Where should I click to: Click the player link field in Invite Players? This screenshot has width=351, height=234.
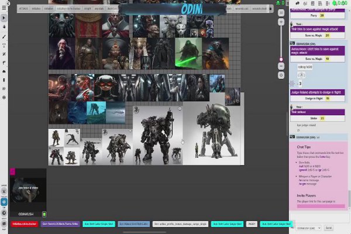321,206
